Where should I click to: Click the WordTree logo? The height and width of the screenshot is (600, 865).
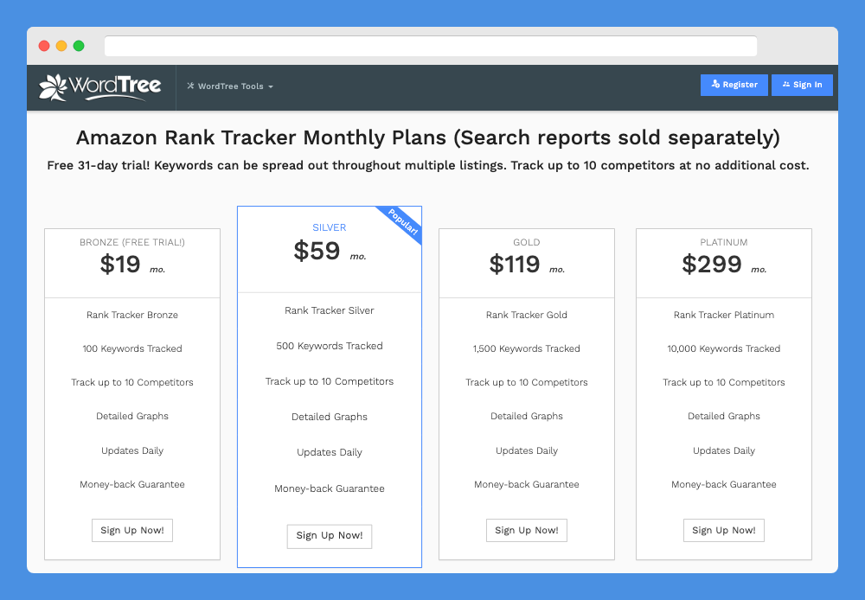(x=99, y=87)
